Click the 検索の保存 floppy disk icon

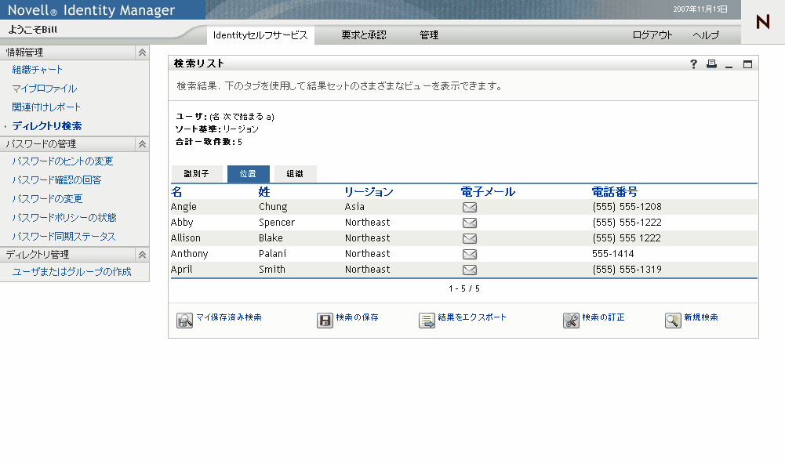click(325, 321)
